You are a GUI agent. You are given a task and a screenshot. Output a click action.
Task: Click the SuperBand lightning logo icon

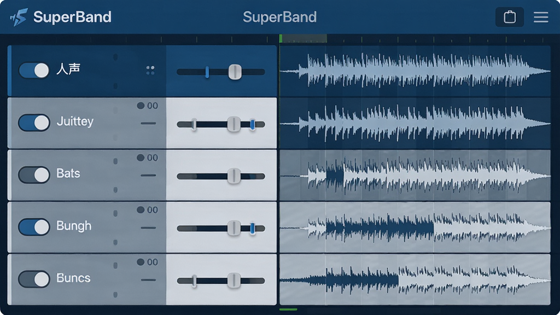[x=19, y=17]
